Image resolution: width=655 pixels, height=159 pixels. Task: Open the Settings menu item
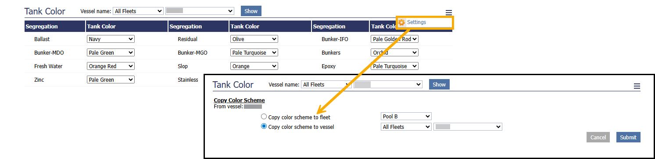[x=416, y=22]
